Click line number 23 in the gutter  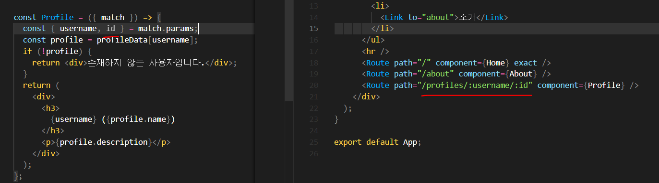313,119
